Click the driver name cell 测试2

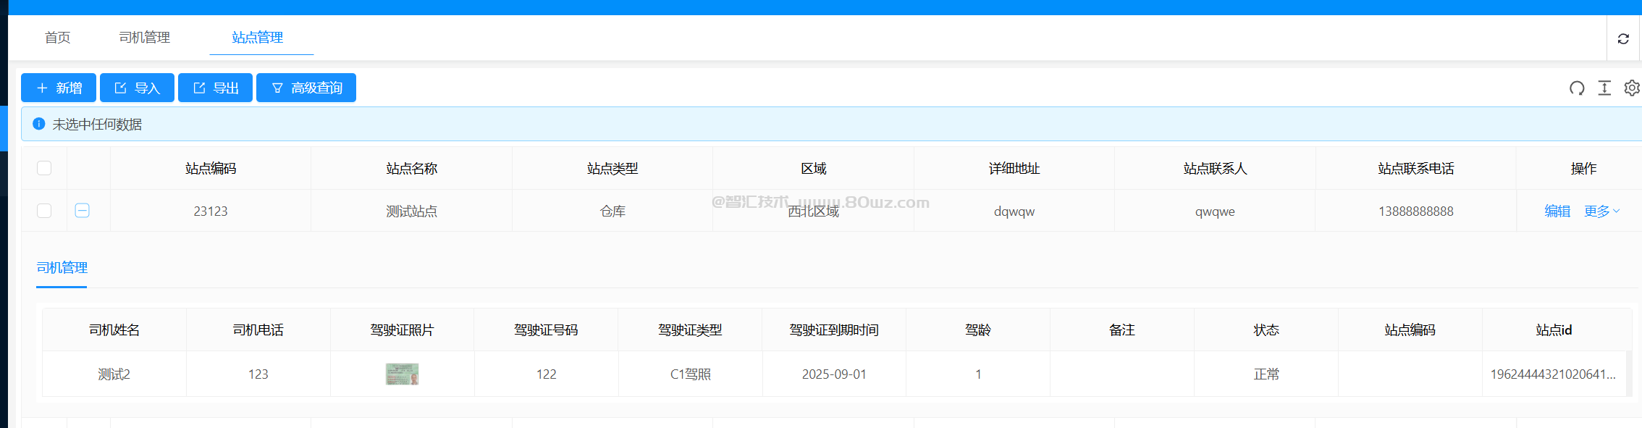(x=114, y=374)
